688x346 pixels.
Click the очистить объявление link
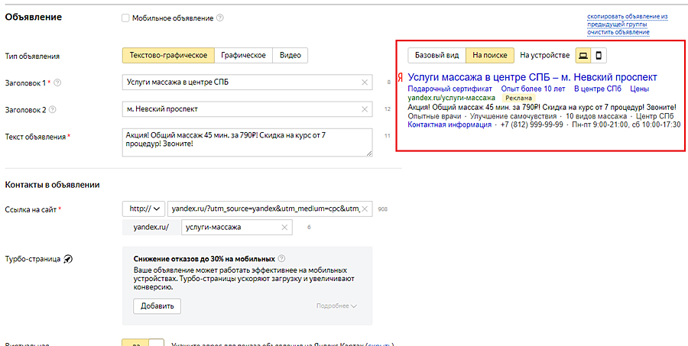pyautogui.click(x=618, y=32)
